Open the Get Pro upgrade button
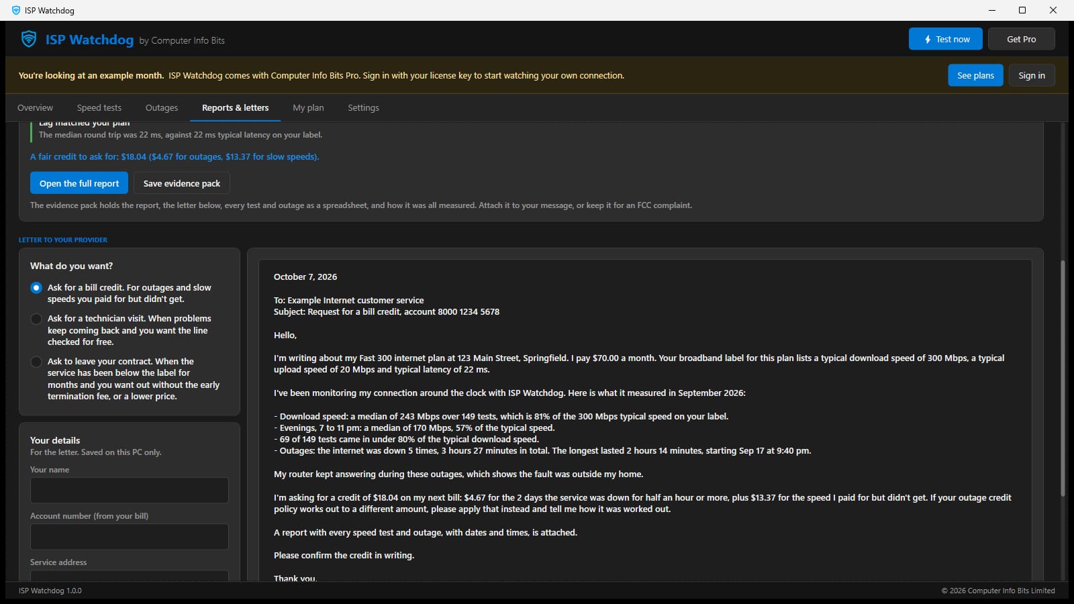 (x=1021, y=39)
